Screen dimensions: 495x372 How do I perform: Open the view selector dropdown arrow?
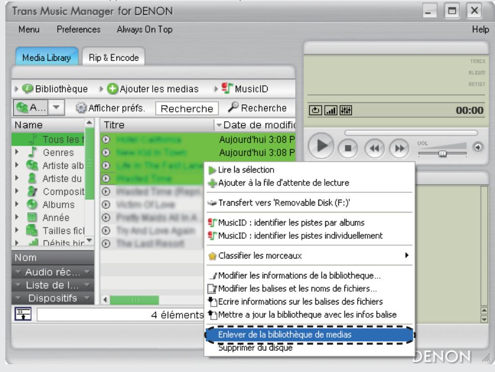pos(56,107)
